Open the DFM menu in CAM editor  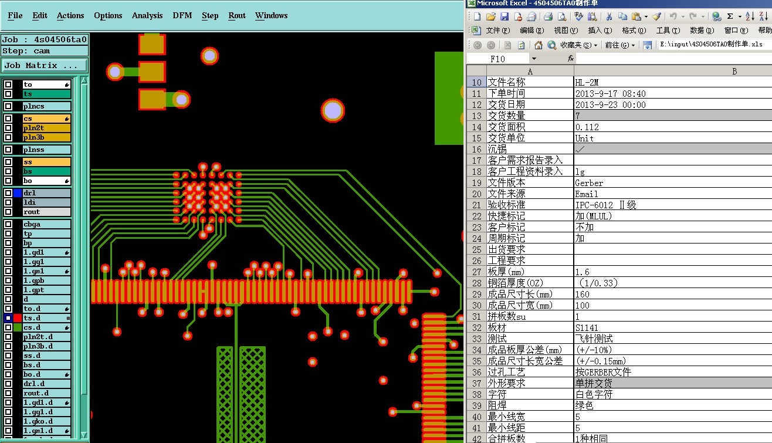(x=182, y=16)
